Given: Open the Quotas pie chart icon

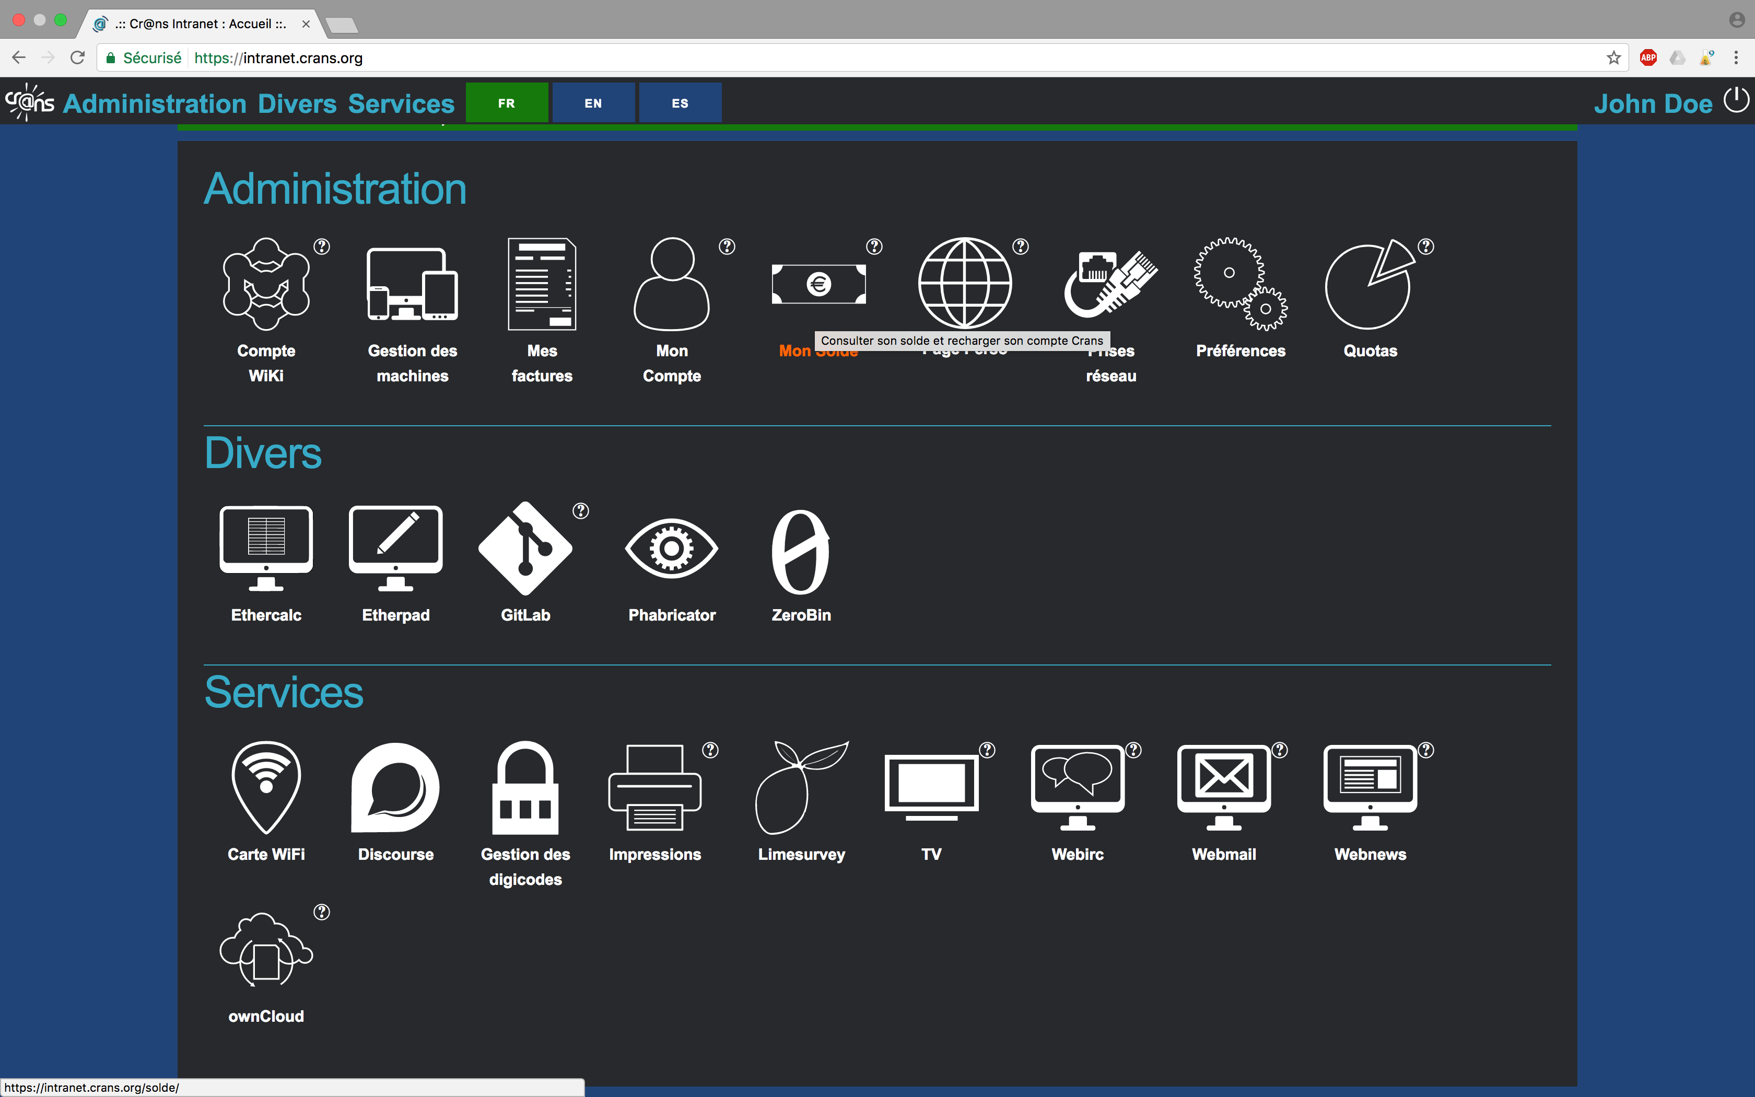Looking at the screenshot, I should click(x=1369, y=284).
